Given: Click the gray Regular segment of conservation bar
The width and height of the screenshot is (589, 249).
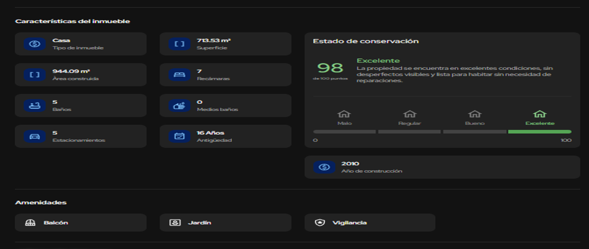Looking at the screenshot, I should click(409, 132).
